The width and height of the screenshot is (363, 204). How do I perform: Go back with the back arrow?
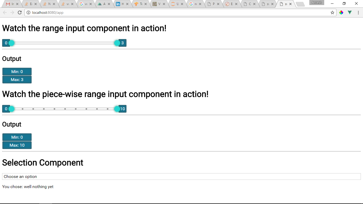[x=5, y=12]
